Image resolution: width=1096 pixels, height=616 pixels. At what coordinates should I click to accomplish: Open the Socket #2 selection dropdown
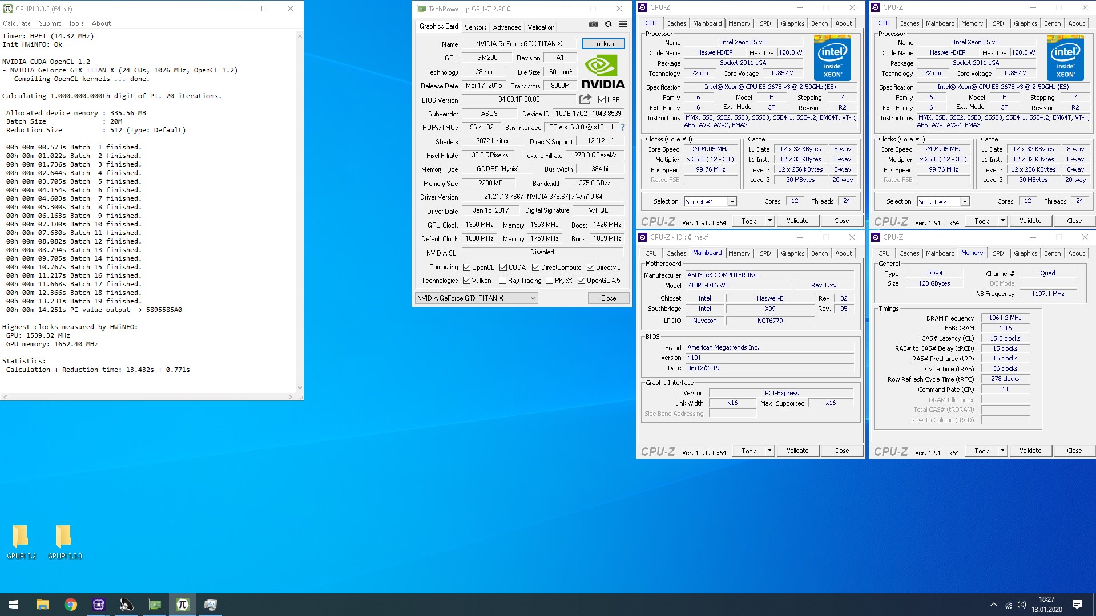pyautogui.click(x=943, y=201)
